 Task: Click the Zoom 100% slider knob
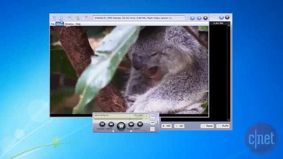tap(131, 131)
